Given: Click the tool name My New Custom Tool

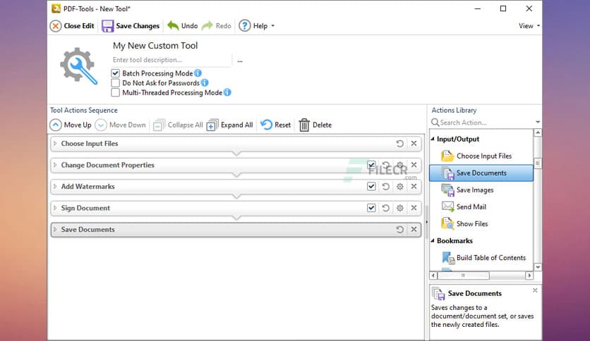Looking at the screenshot, I should pyautogui.click(x=155, y=45).
